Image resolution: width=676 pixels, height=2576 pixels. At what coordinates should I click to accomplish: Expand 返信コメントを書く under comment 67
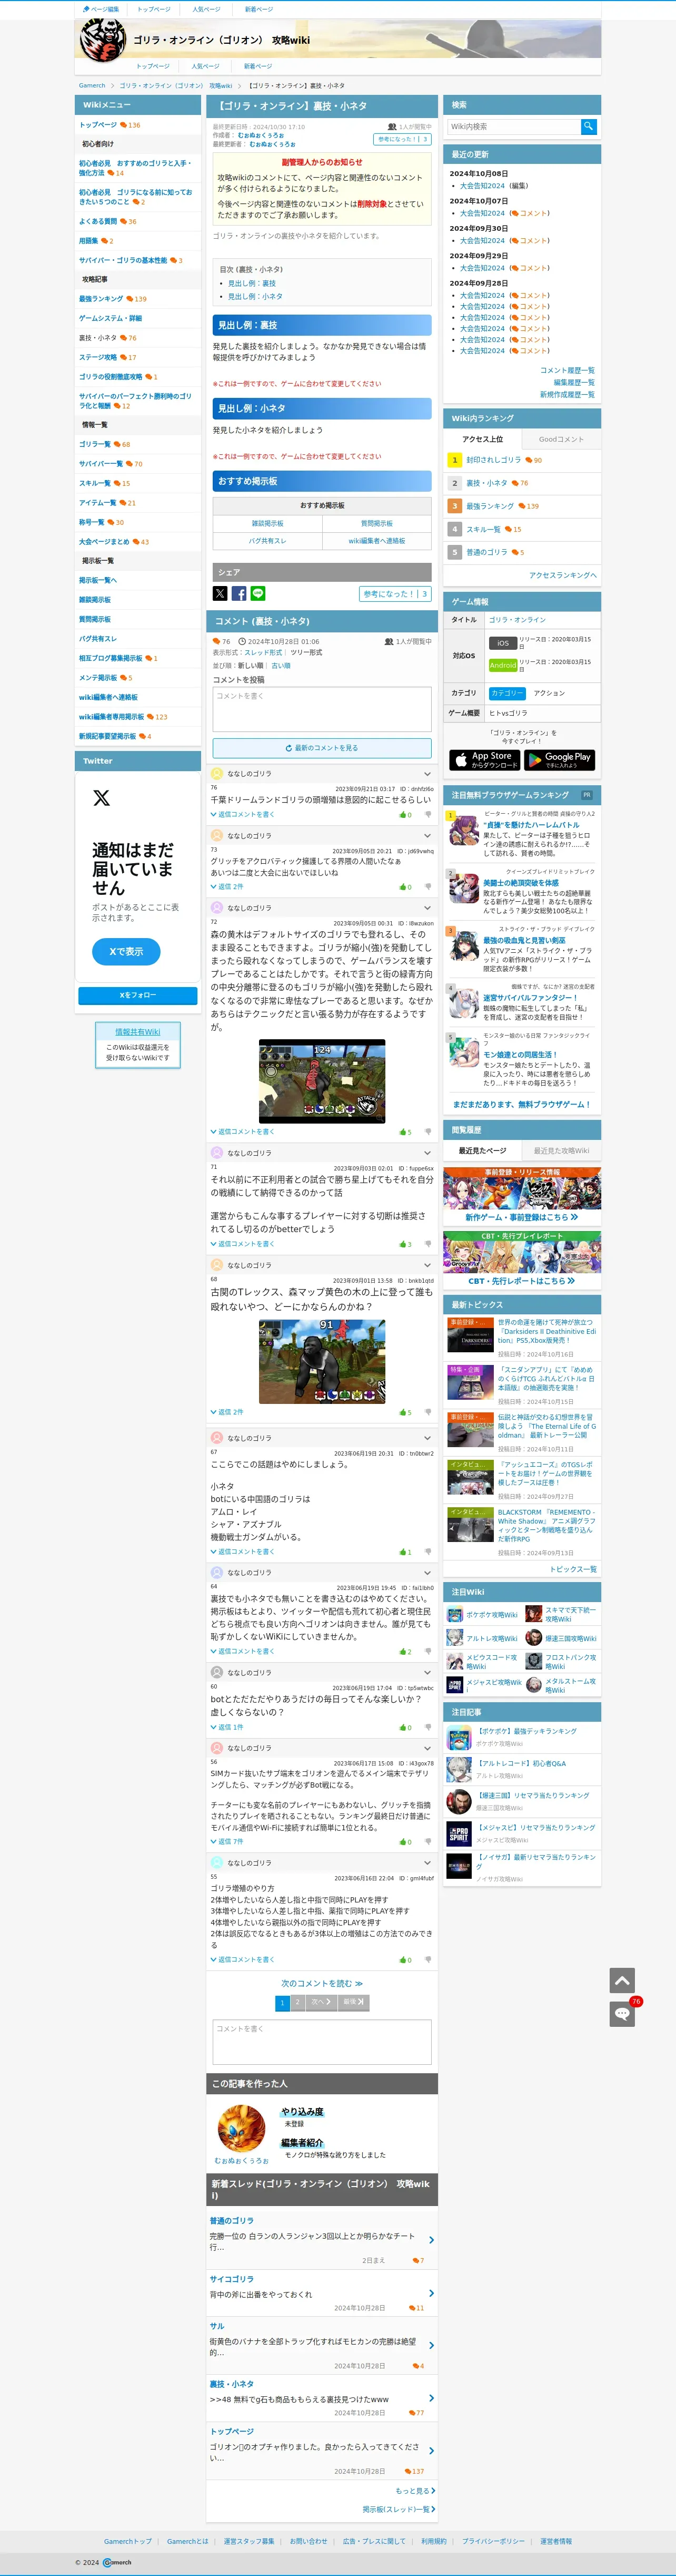click(x=242, y=1552)
